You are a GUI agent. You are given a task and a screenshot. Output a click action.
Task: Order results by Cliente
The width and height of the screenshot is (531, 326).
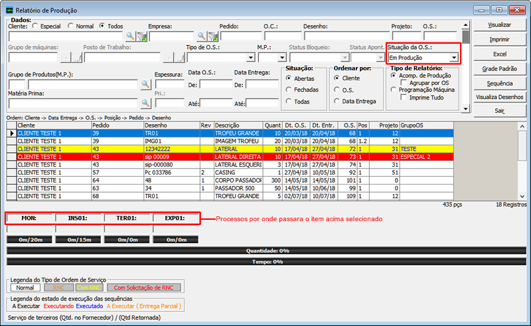point(337,78)
